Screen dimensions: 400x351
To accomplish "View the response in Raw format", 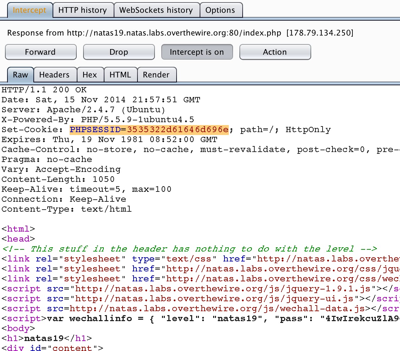I will 20,75.
